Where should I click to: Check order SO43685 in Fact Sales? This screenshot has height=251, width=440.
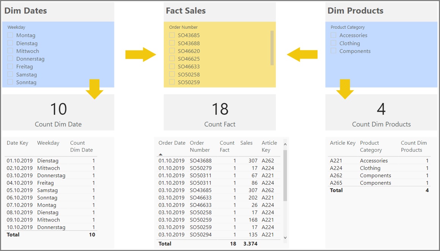tap(172, 35)
